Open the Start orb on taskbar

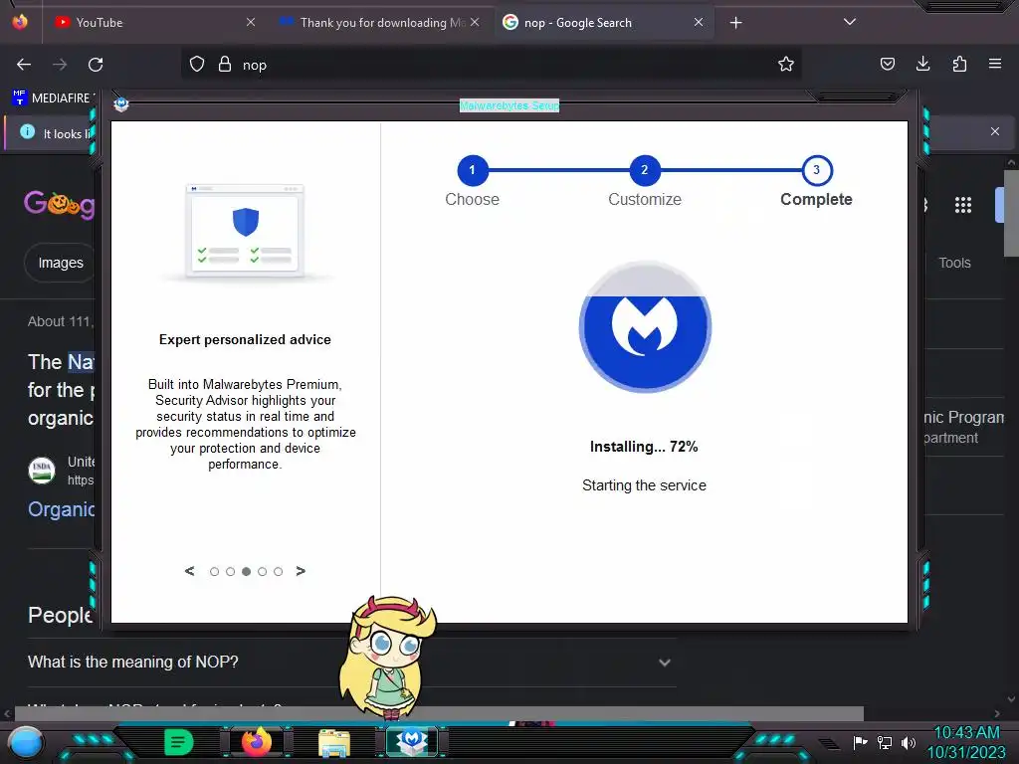point(26,743)
